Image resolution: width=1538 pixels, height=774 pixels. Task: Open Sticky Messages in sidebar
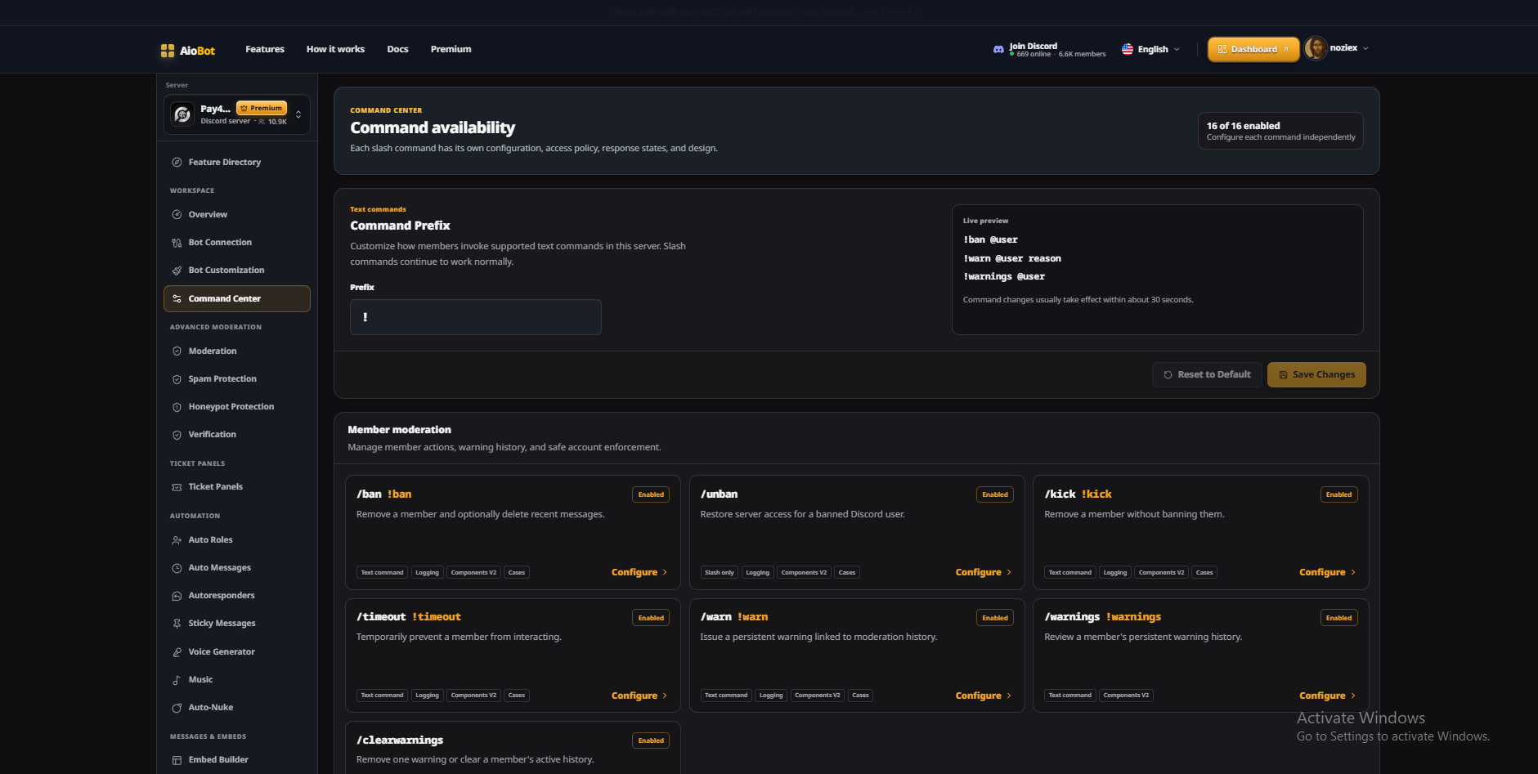(x=237, y=624)
